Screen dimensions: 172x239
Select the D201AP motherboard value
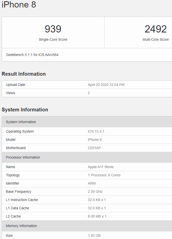(x=94, y=148)
